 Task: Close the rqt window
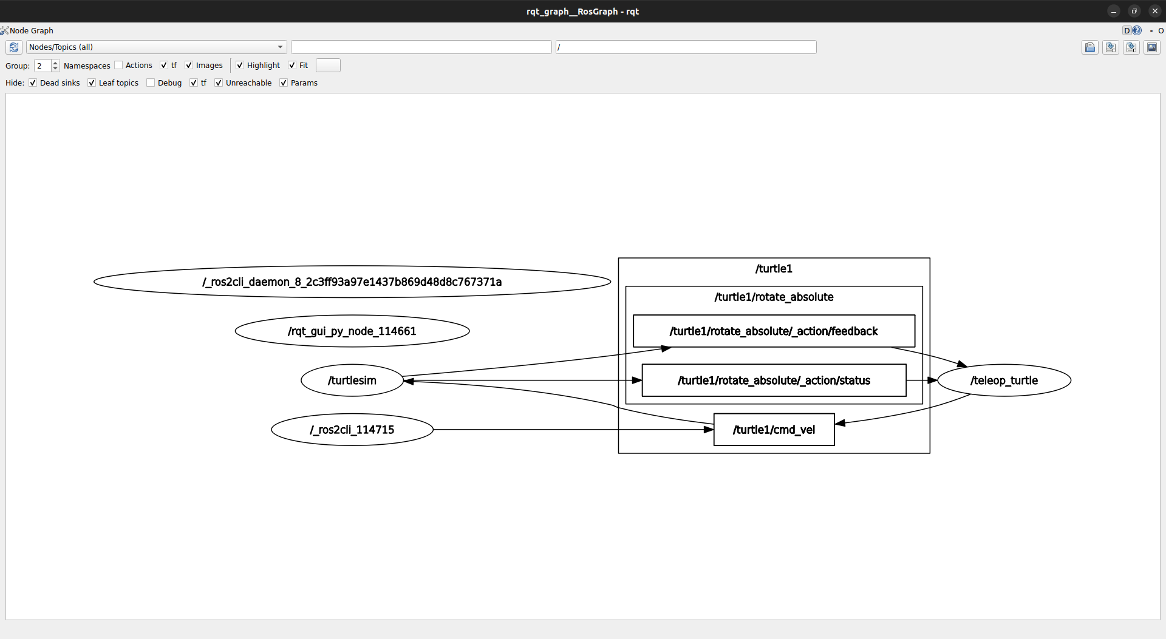click(x=1154, y=12)
